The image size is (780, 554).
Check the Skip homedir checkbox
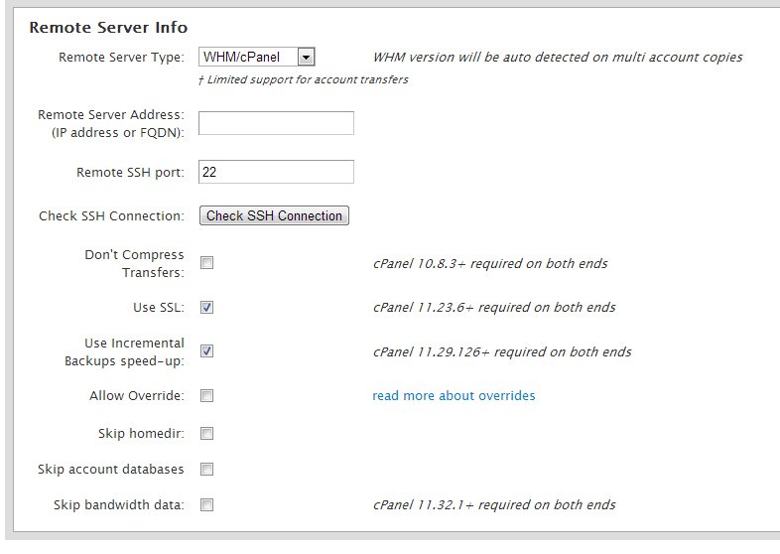(x=207, y=434)
